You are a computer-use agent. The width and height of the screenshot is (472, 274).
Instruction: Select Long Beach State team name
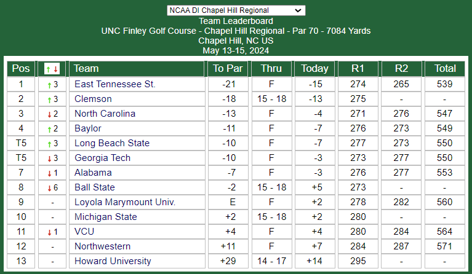pos(112,143)
